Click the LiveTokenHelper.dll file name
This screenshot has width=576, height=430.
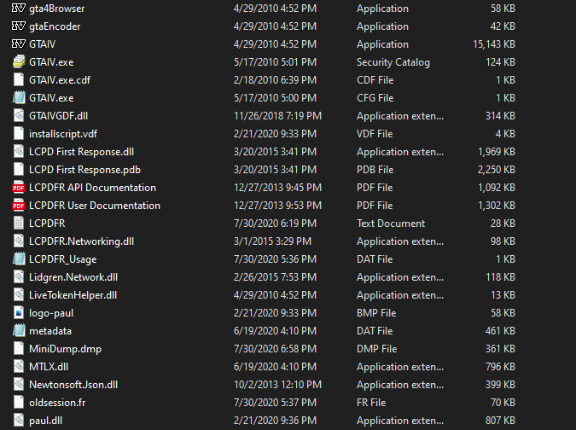73,295
